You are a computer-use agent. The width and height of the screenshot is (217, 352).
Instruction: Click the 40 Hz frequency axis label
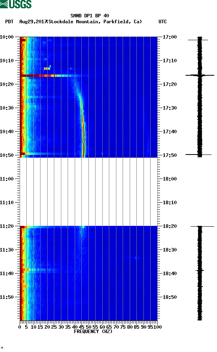coord(75,327)
